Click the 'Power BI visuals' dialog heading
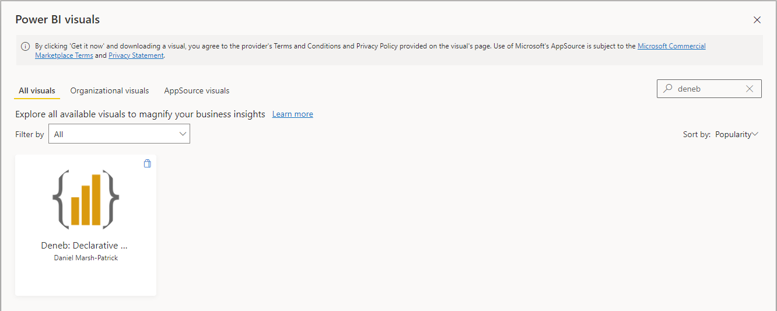 point(57,19)
